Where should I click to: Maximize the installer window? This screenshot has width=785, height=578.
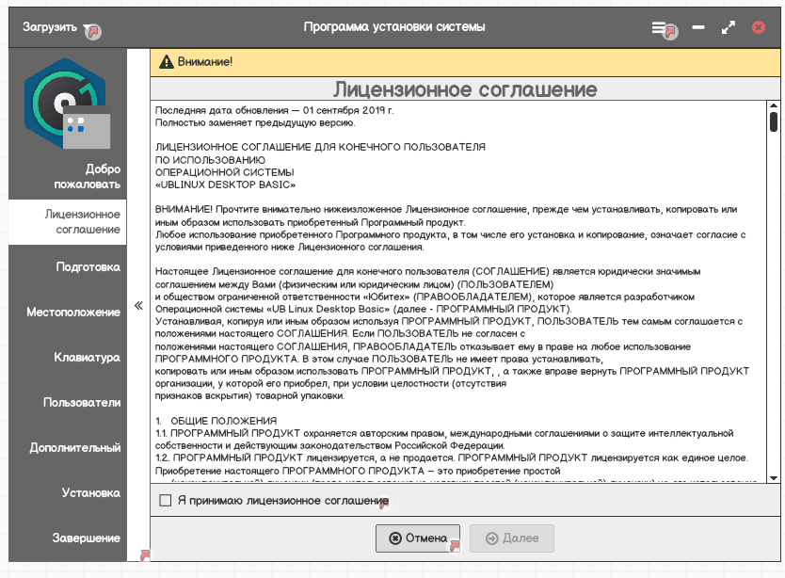[729, 27]
